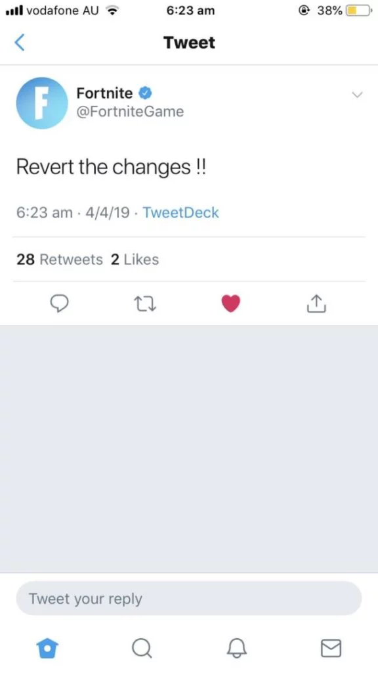
Task: Share the tweet with share icon
Action: (317, 303)
